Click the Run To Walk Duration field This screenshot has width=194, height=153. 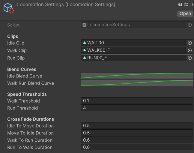click(x=137, y=147)
